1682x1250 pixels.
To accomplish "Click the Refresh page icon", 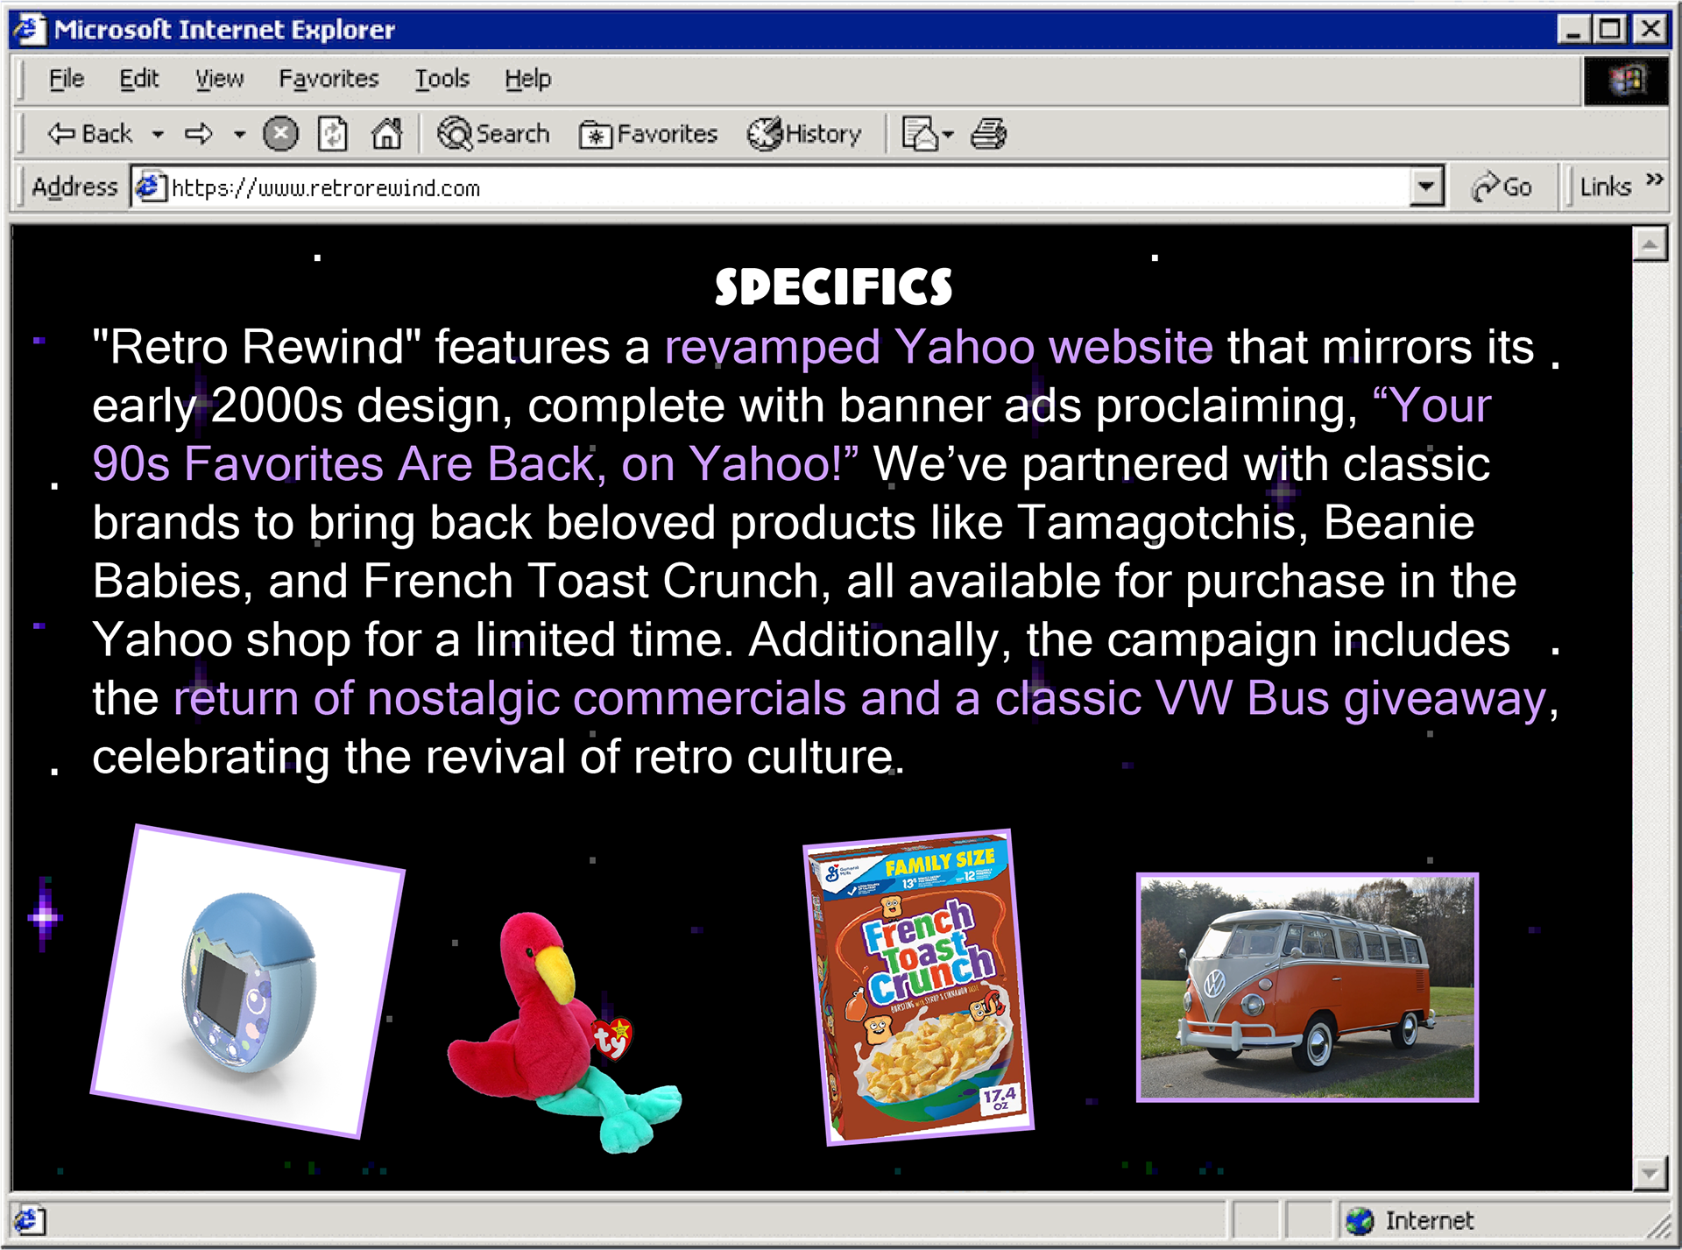I will [333, 134].
